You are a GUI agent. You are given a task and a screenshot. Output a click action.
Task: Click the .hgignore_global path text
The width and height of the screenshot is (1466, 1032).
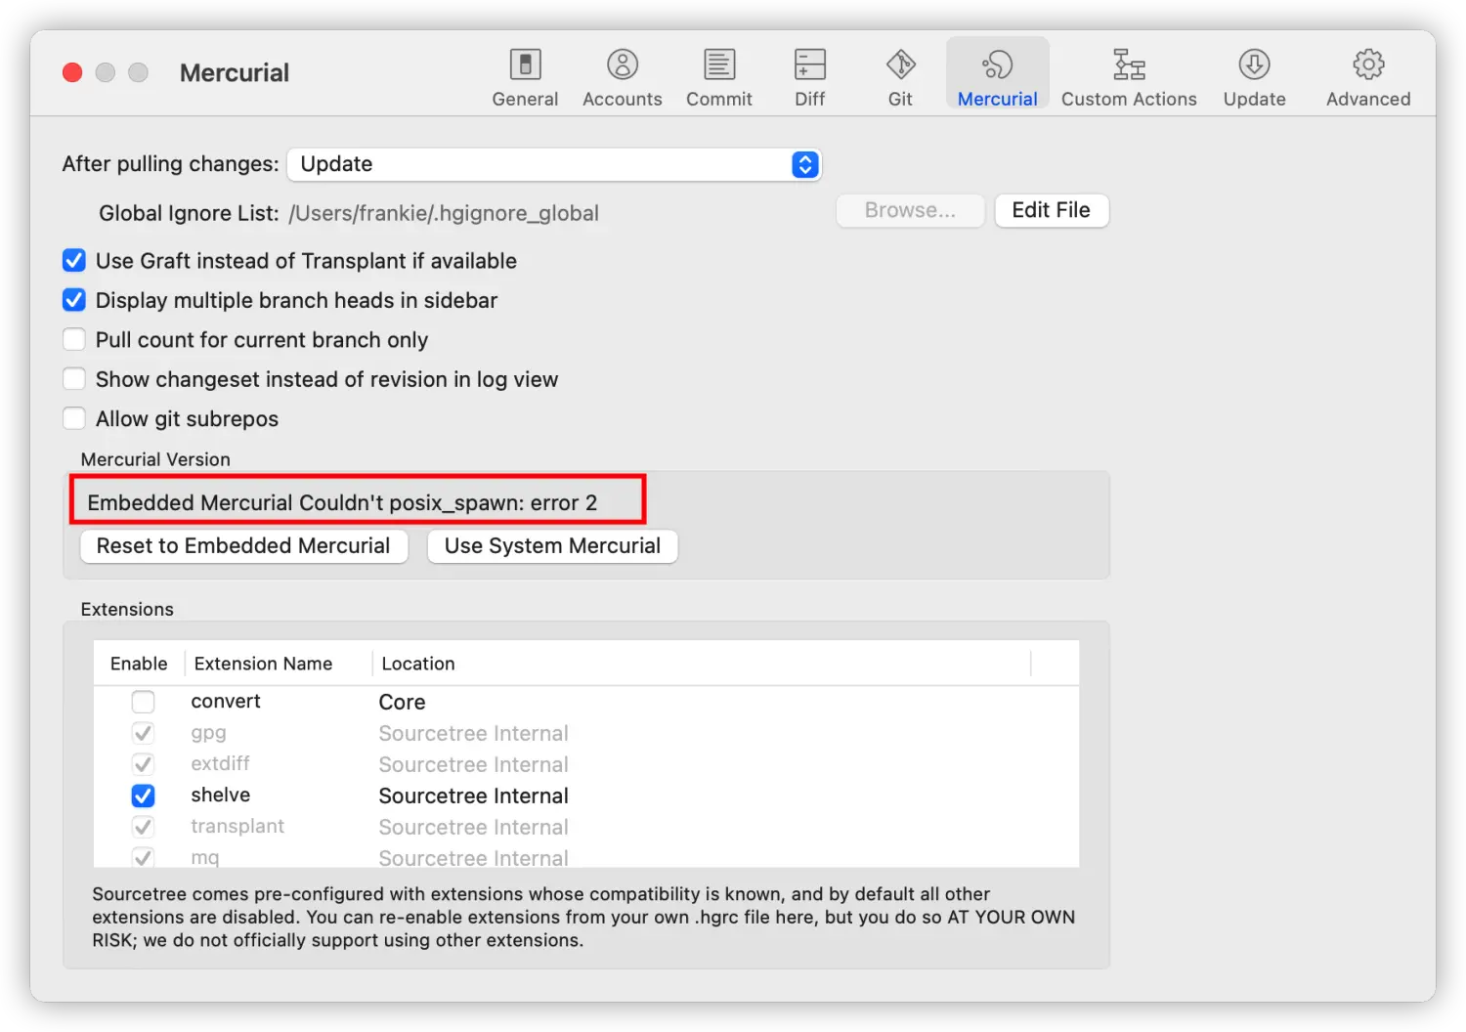tap(444, 213)
